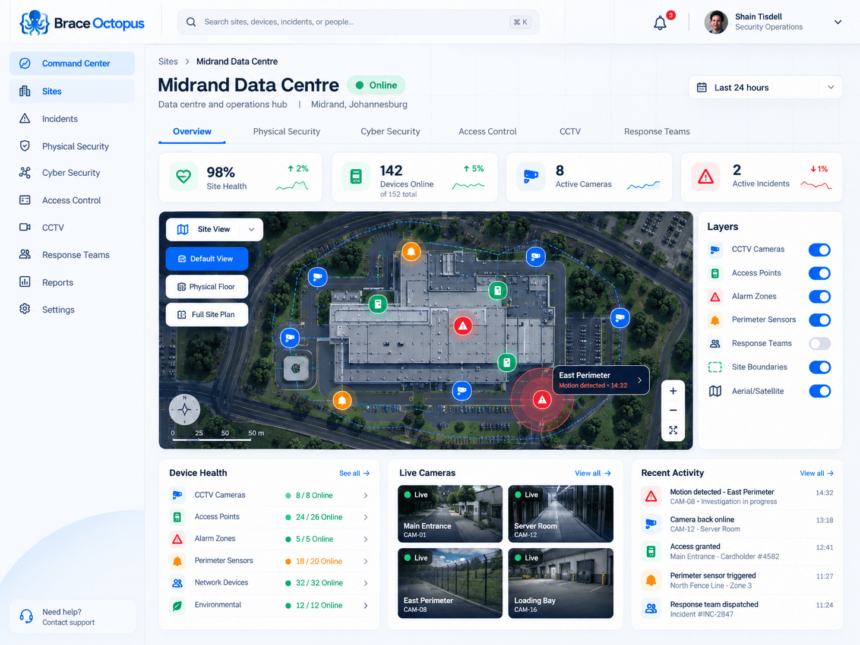This screenshot has width=860, height=645.
Task: Hide the Site Boundaries layer
Action: coord(820,367)
